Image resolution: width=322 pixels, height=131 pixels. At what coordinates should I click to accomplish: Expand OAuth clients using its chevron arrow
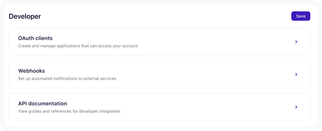coord(296,42)
